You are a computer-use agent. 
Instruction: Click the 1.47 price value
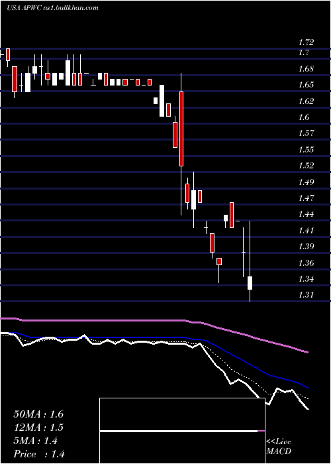tap(306, 198)
